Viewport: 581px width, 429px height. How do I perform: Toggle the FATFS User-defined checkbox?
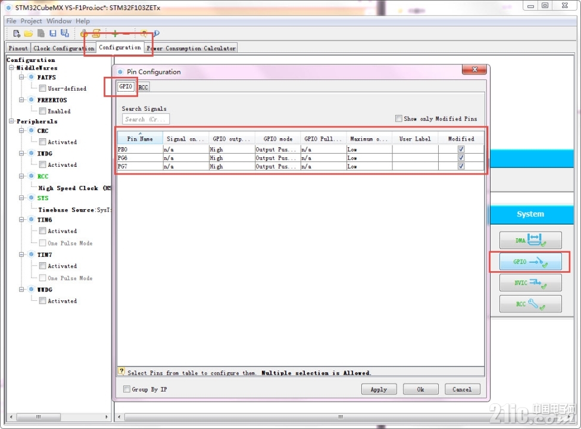[x=43, y=88]
